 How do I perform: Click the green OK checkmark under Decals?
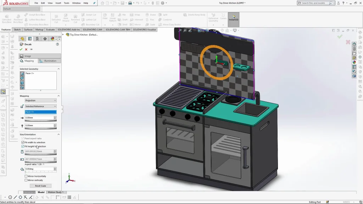[x=21, y=50]
